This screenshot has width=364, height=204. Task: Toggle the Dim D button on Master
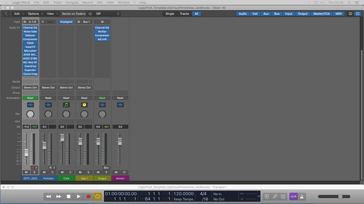pyautogui.click(x=124, y=172)
